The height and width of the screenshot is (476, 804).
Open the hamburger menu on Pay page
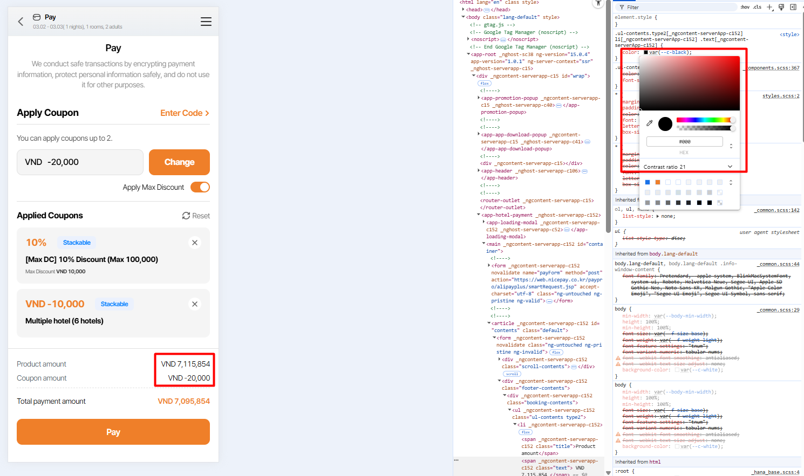[206, 22]
